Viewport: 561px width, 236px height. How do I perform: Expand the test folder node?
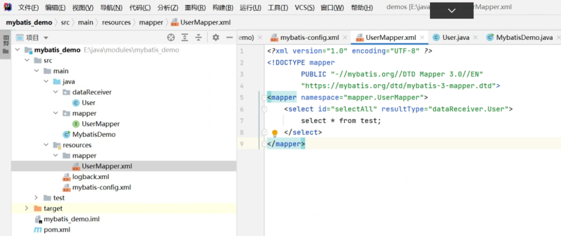tap(37, 198)
